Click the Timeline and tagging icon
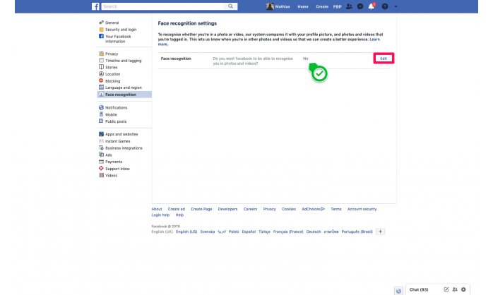This screenshot has width=493, height=295. (101, 60)
